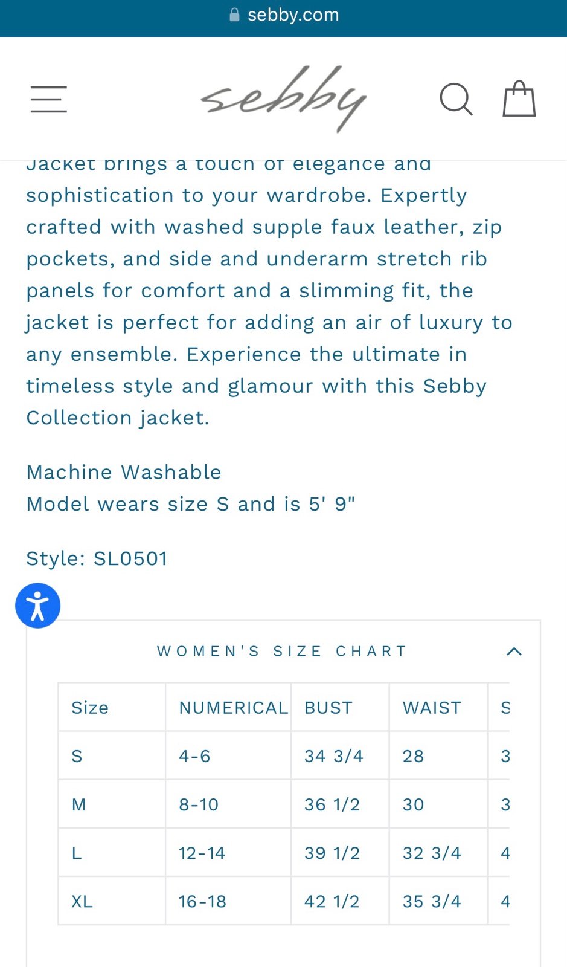Tap the XL size row label
The width and height of the screenshot is (567, 967).
click(x=82, y=901)
